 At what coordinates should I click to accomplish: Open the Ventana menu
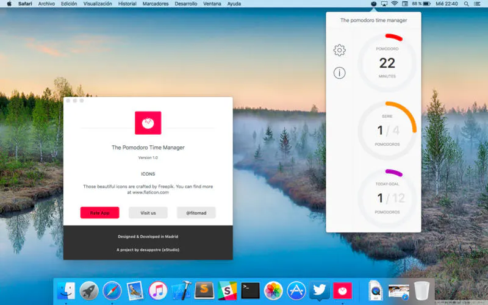212,4
